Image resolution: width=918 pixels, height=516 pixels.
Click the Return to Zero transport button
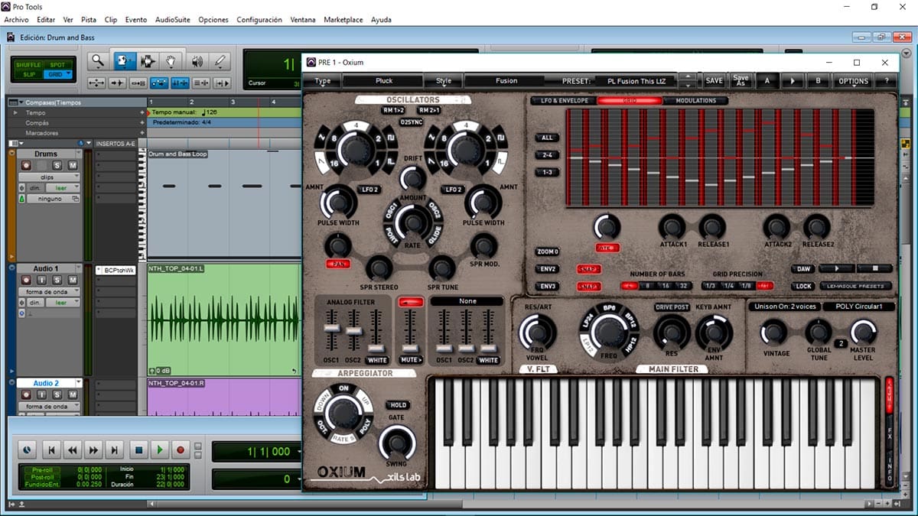(50, 450)
